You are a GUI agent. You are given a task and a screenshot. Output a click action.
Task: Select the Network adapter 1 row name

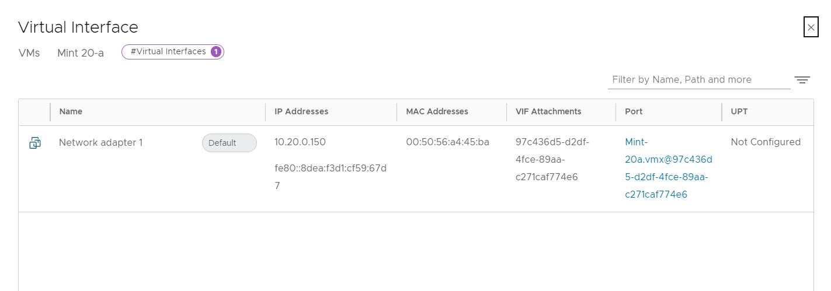point(100,142)
